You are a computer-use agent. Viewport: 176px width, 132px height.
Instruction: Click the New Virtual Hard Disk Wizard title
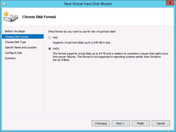(88, 4)
